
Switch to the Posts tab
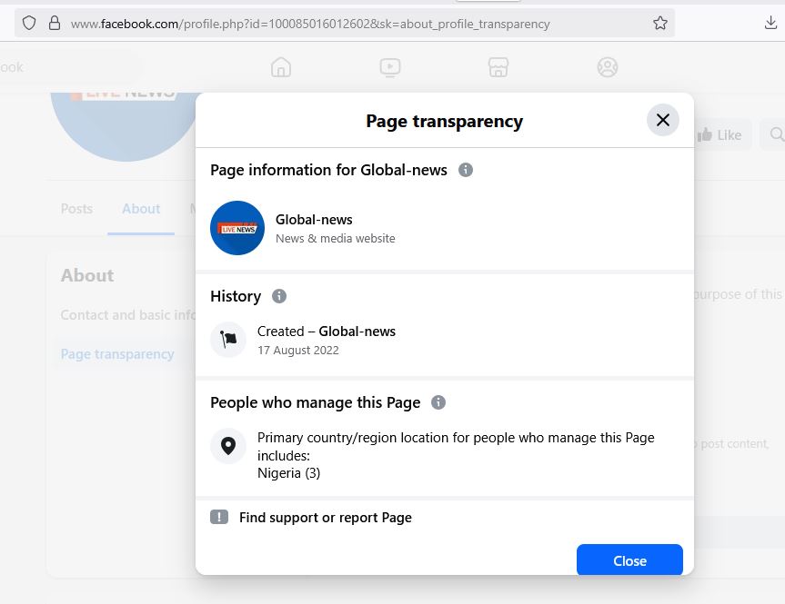tap(76, 209)
